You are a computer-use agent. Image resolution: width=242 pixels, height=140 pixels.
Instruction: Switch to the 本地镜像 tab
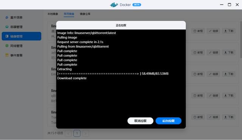click(x=53, y=14)
